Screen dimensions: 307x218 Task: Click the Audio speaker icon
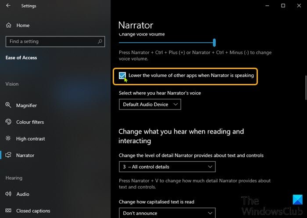pos(8,194)
